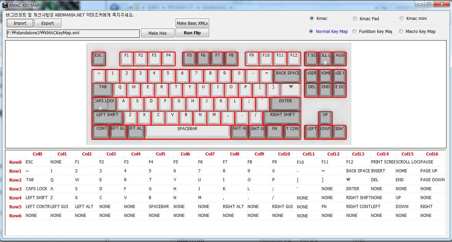This screenshot has height=242, width=452.
Task: Select the DEL key on the keyboard image
Action: 311,90
